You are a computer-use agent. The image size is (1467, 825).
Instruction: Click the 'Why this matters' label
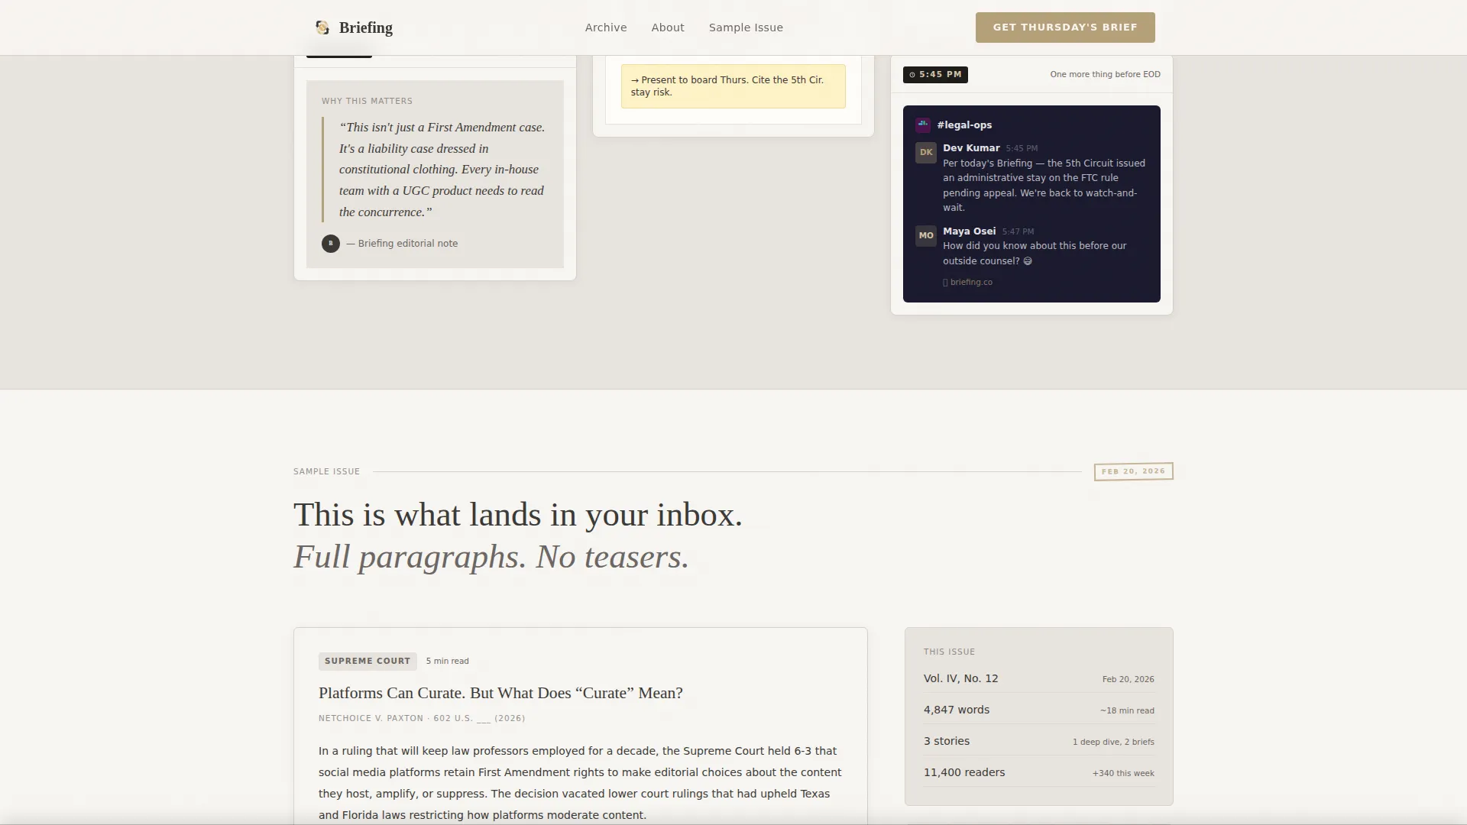[367, 101]
